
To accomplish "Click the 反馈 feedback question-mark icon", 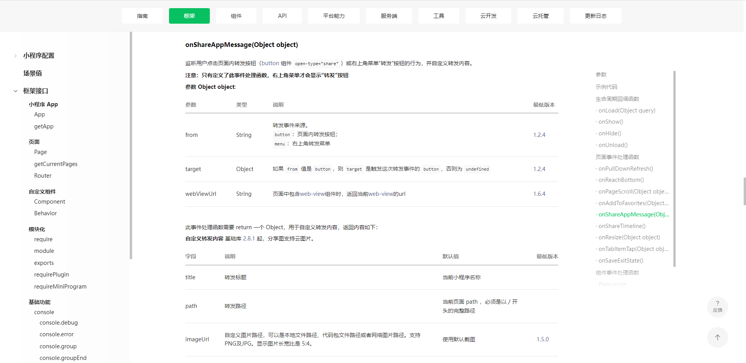I will 717,307.
